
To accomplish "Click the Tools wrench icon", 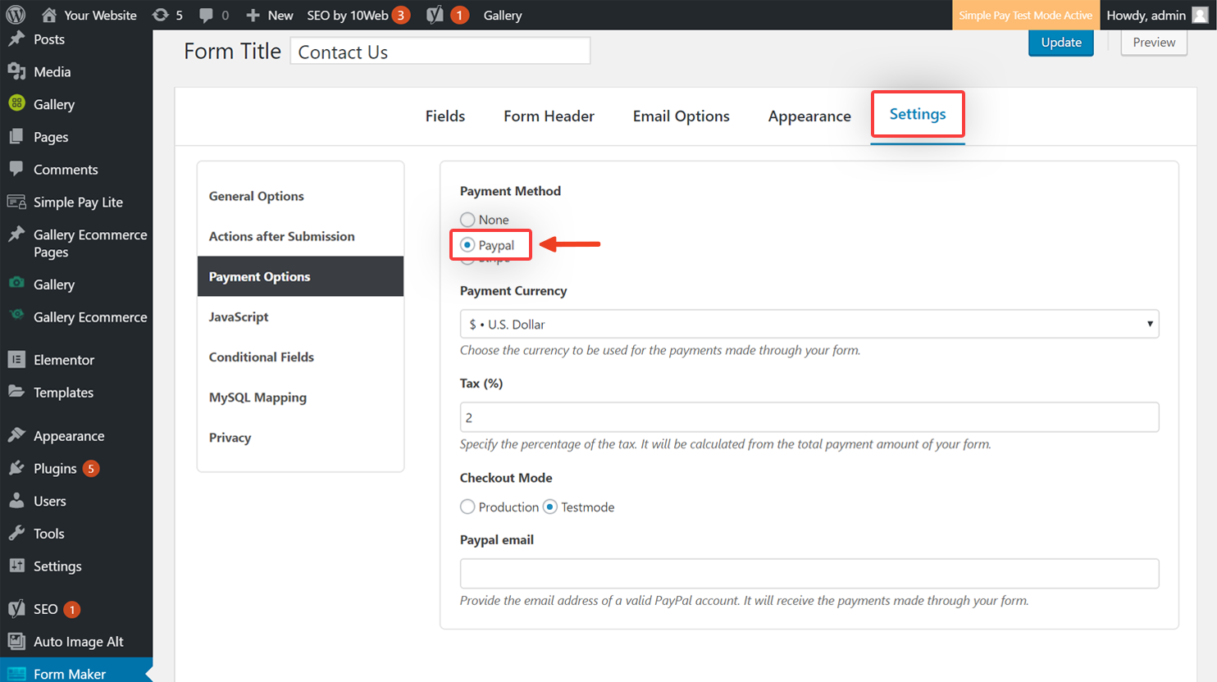I will (16, 533).
